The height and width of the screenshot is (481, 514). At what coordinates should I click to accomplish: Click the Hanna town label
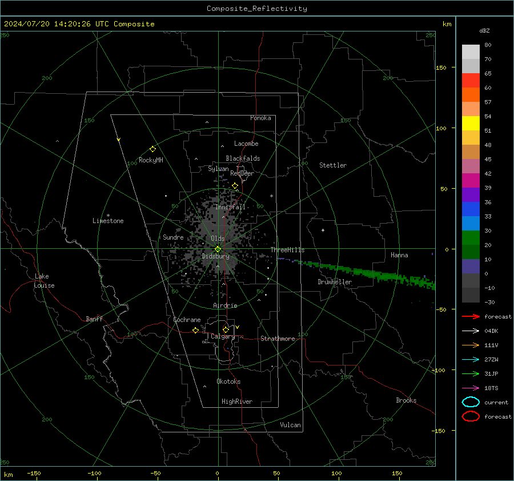(399, 255)
